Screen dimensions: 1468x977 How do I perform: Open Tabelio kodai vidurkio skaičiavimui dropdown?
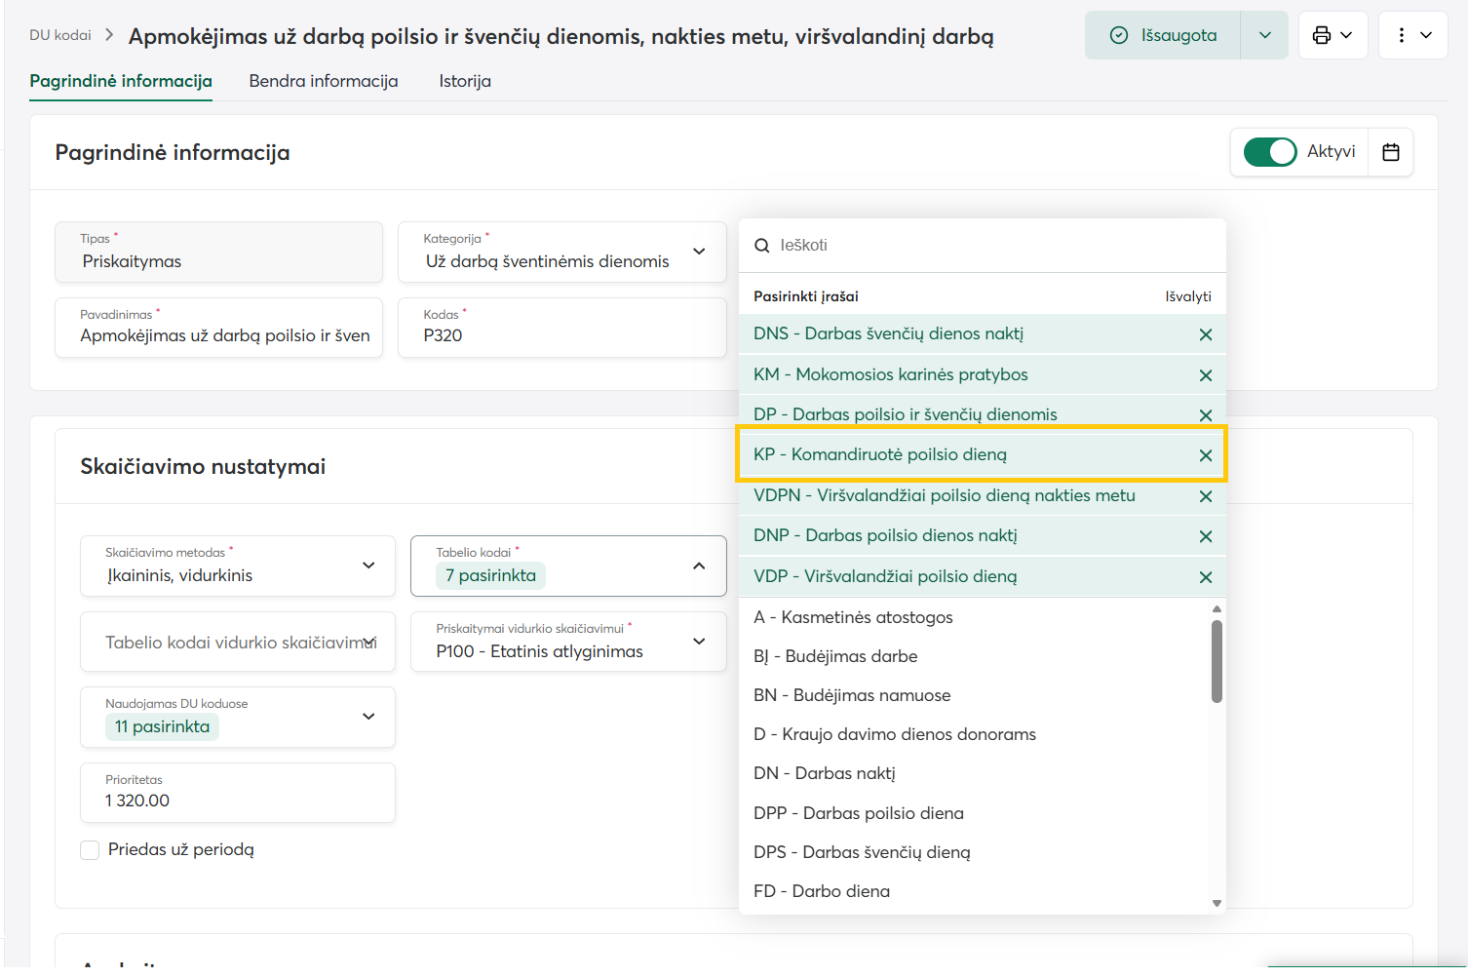[x=238, y=642]
